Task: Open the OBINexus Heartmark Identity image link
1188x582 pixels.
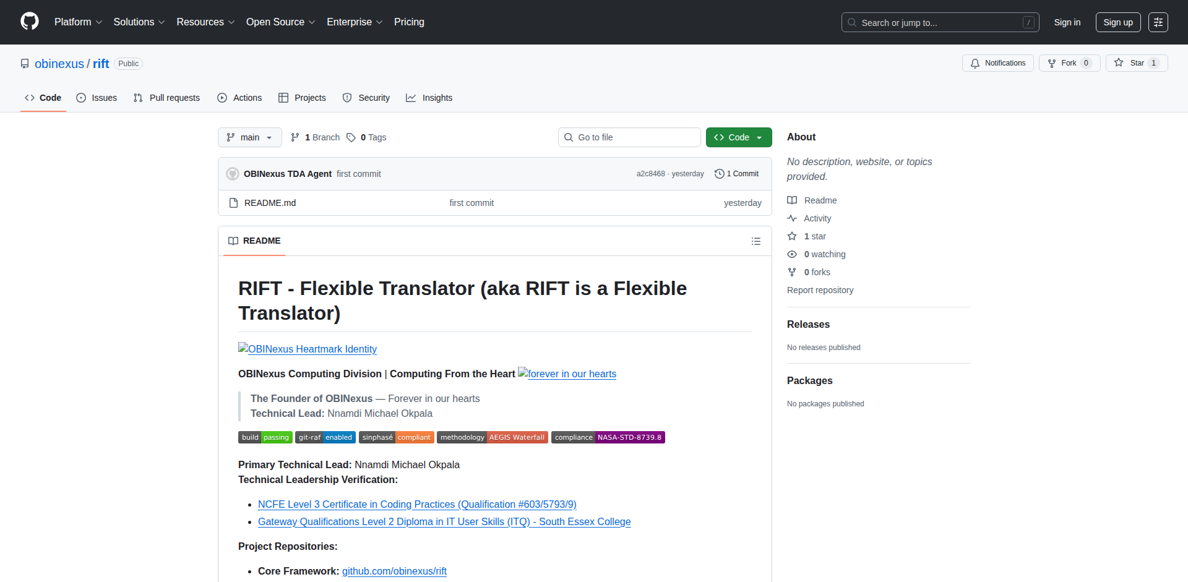Action: 308,349
